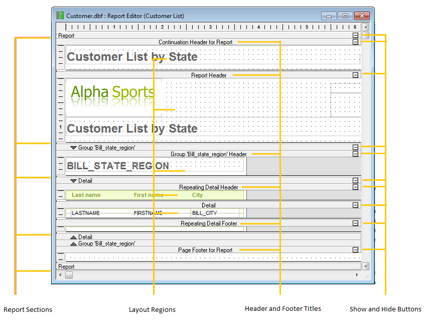430x335 pixels.
Task: Select the LASTNAME field
Action: pyautogui.click(x=86, y=213)
